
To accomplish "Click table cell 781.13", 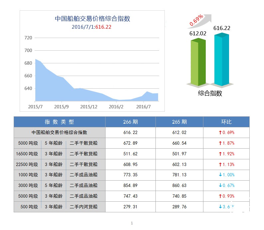I will [x=179, y=175].
